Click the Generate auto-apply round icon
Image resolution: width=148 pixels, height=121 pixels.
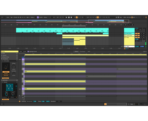point(17,99)
